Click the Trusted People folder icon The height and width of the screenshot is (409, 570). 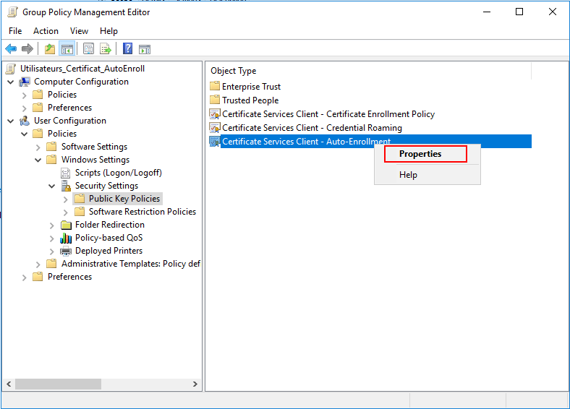[x=215, y=100]
